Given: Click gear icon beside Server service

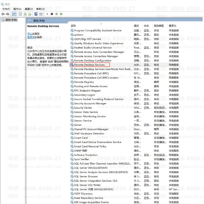Looking at the screenshot, I should point(72,125).
